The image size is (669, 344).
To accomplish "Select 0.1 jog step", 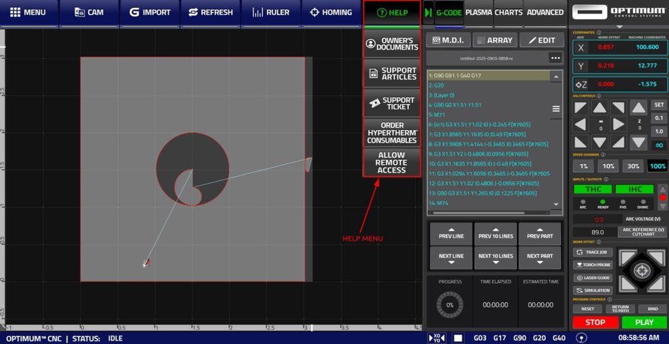I will [x=659, y=118].
